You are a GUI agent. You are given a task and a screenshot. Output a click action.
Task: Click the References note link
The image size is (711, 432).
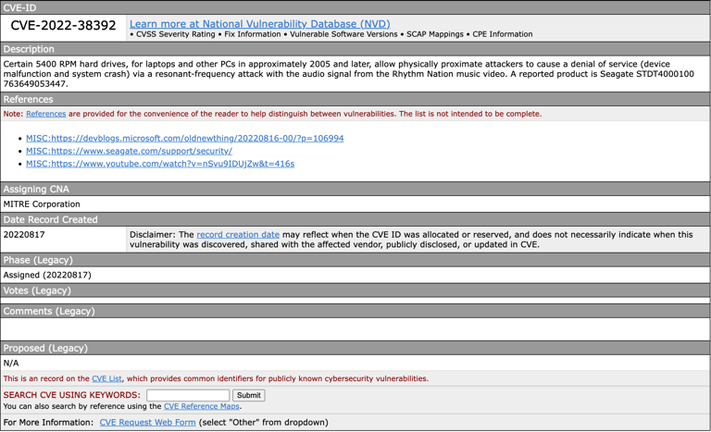pos(45,114)
